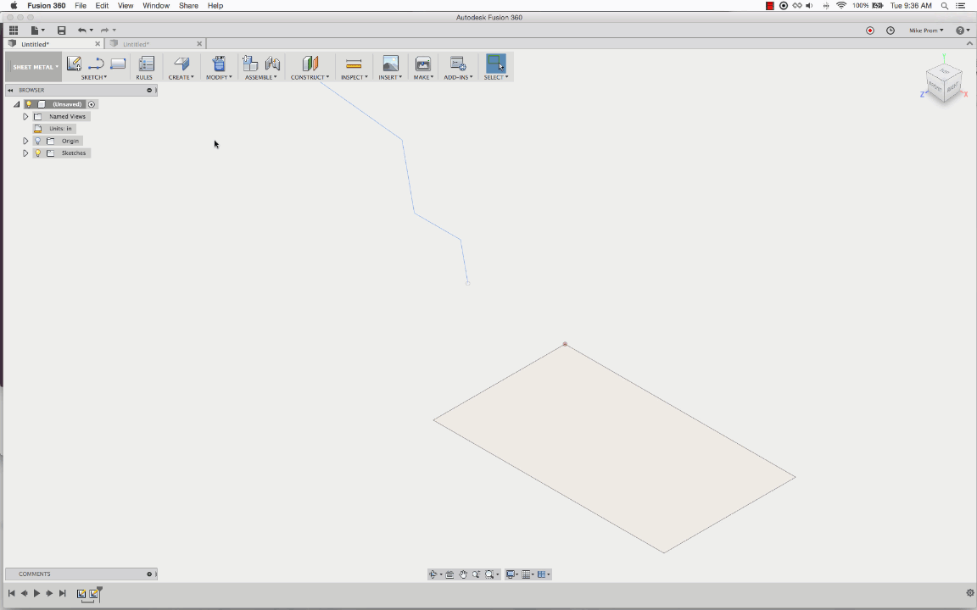This screenshot has height=610, width=977.
Task: Click the Inspect measure icon
Action: [x=354, y=64]
